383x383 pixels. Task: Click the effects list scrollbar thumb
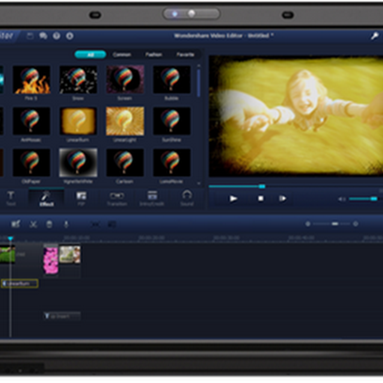(x=199, y=83)
